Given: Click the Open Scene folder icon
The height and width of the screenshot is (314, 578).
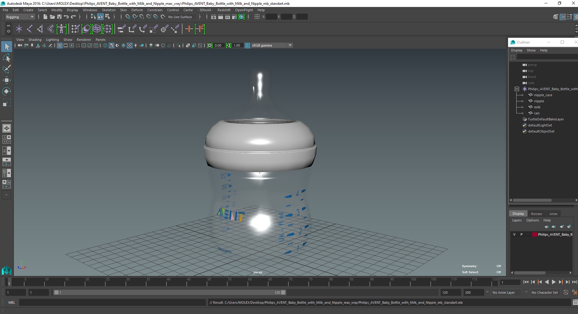Looking at the screenshot, I should pos(52,17).
